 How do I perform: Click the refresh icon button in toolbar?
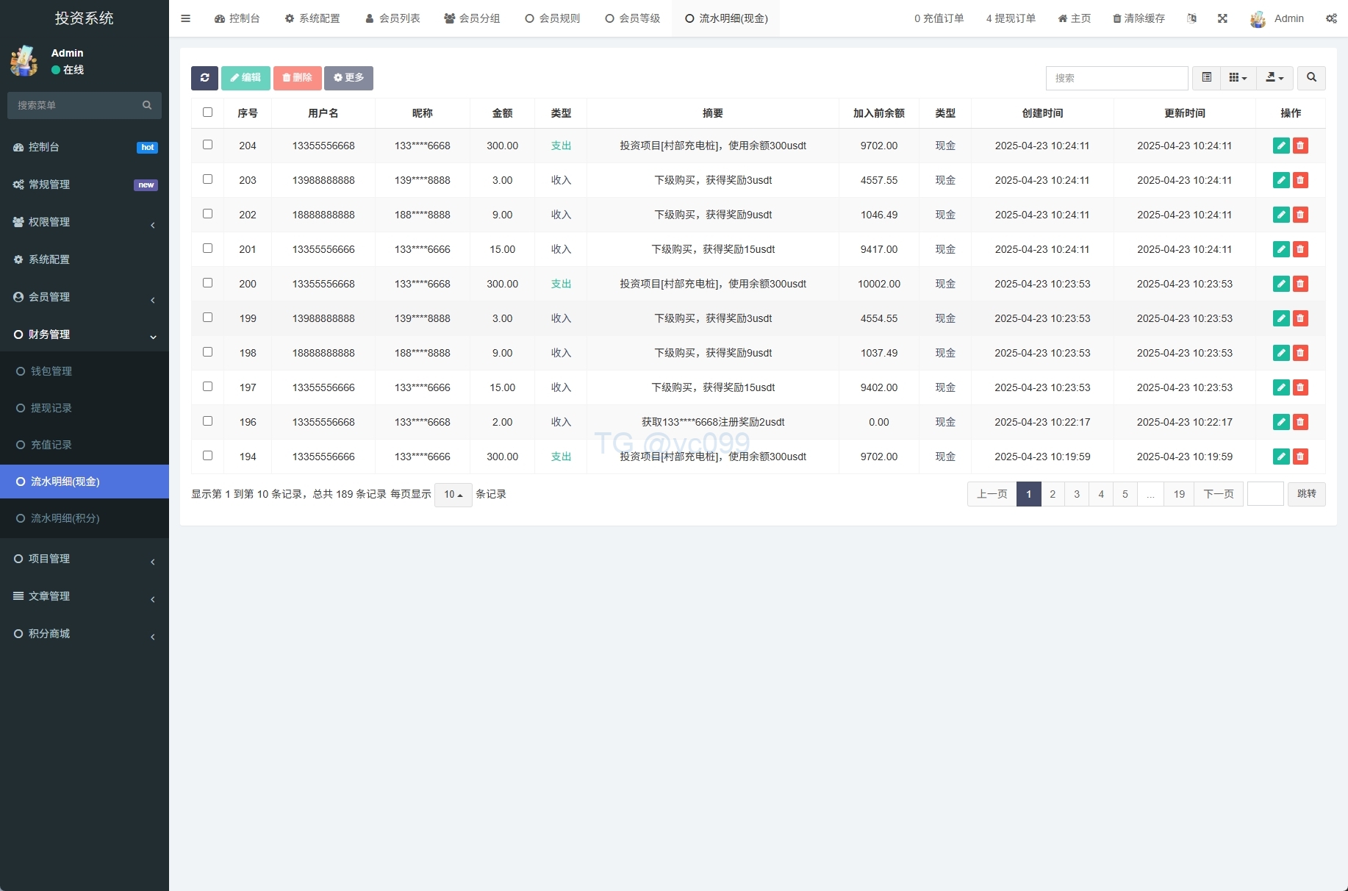[204, 78]
